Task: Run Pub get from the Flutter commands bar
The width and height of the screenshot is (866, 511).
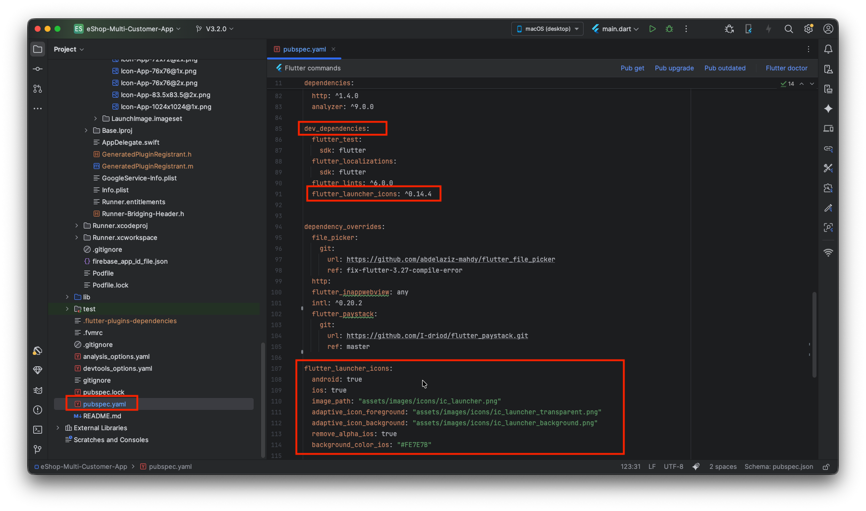Action: pos(632,68)
